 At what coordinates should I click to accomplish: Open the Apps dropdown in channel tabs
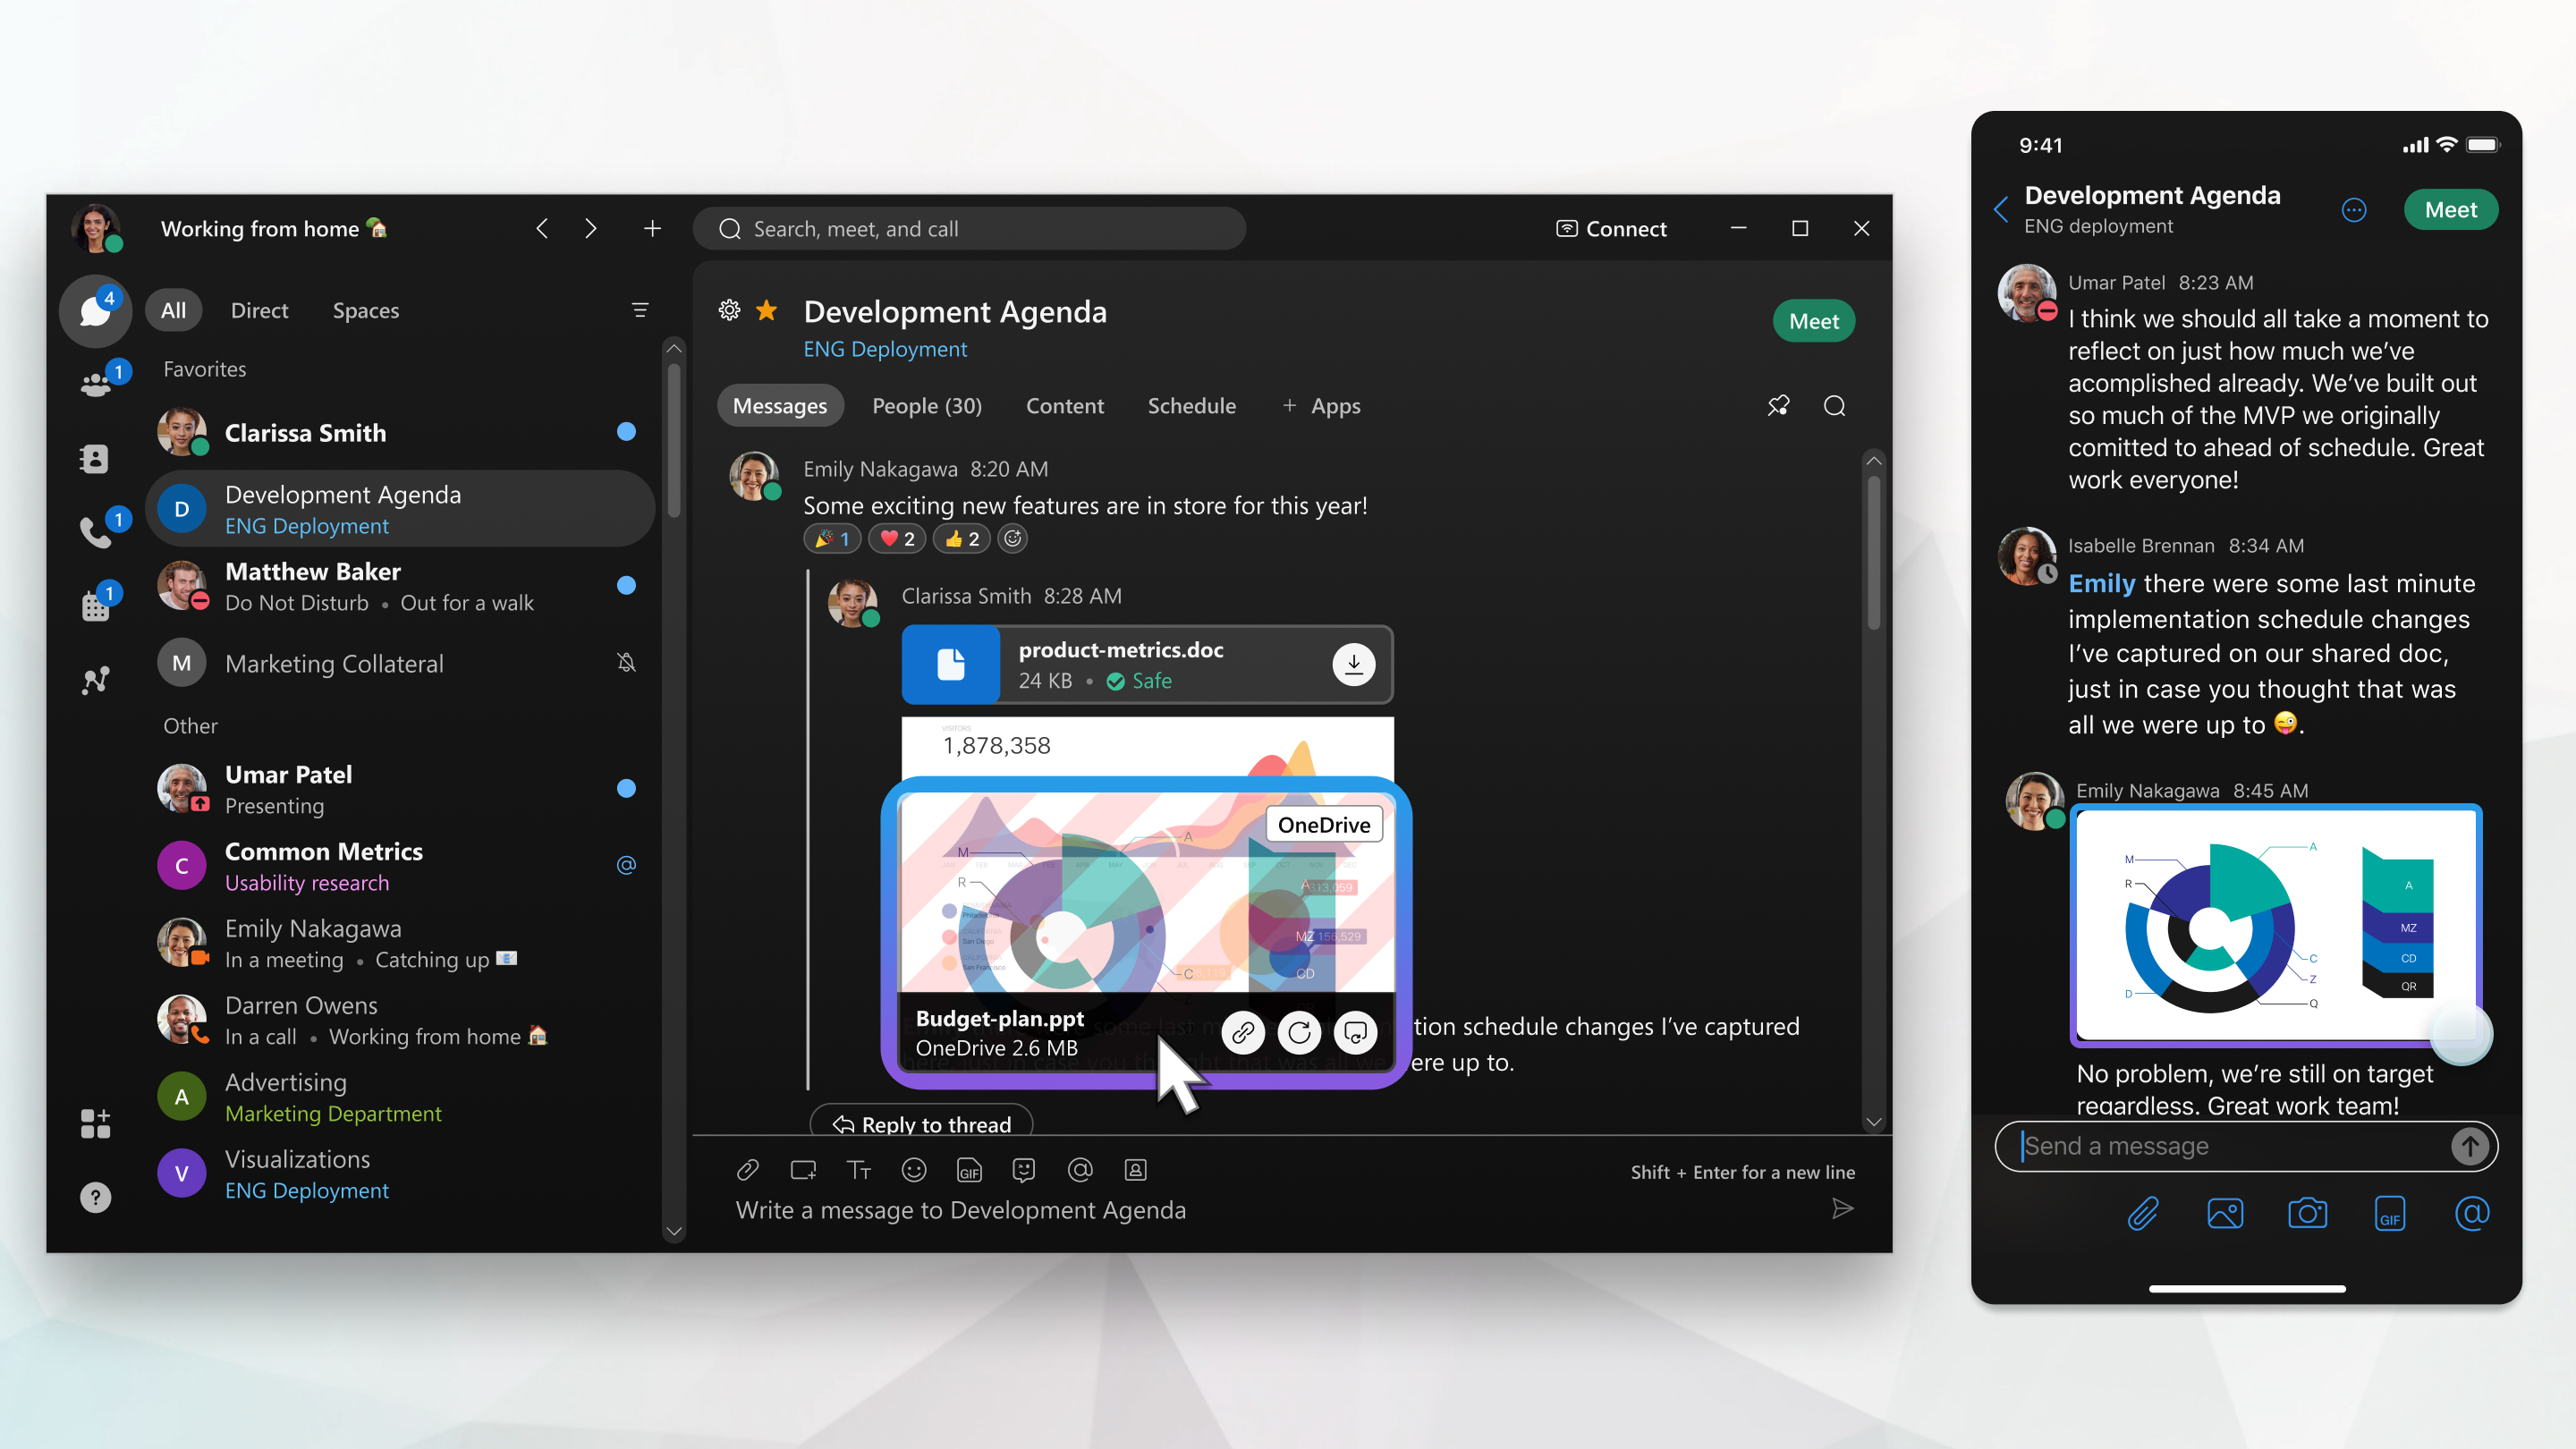[x=1322, y=405]
